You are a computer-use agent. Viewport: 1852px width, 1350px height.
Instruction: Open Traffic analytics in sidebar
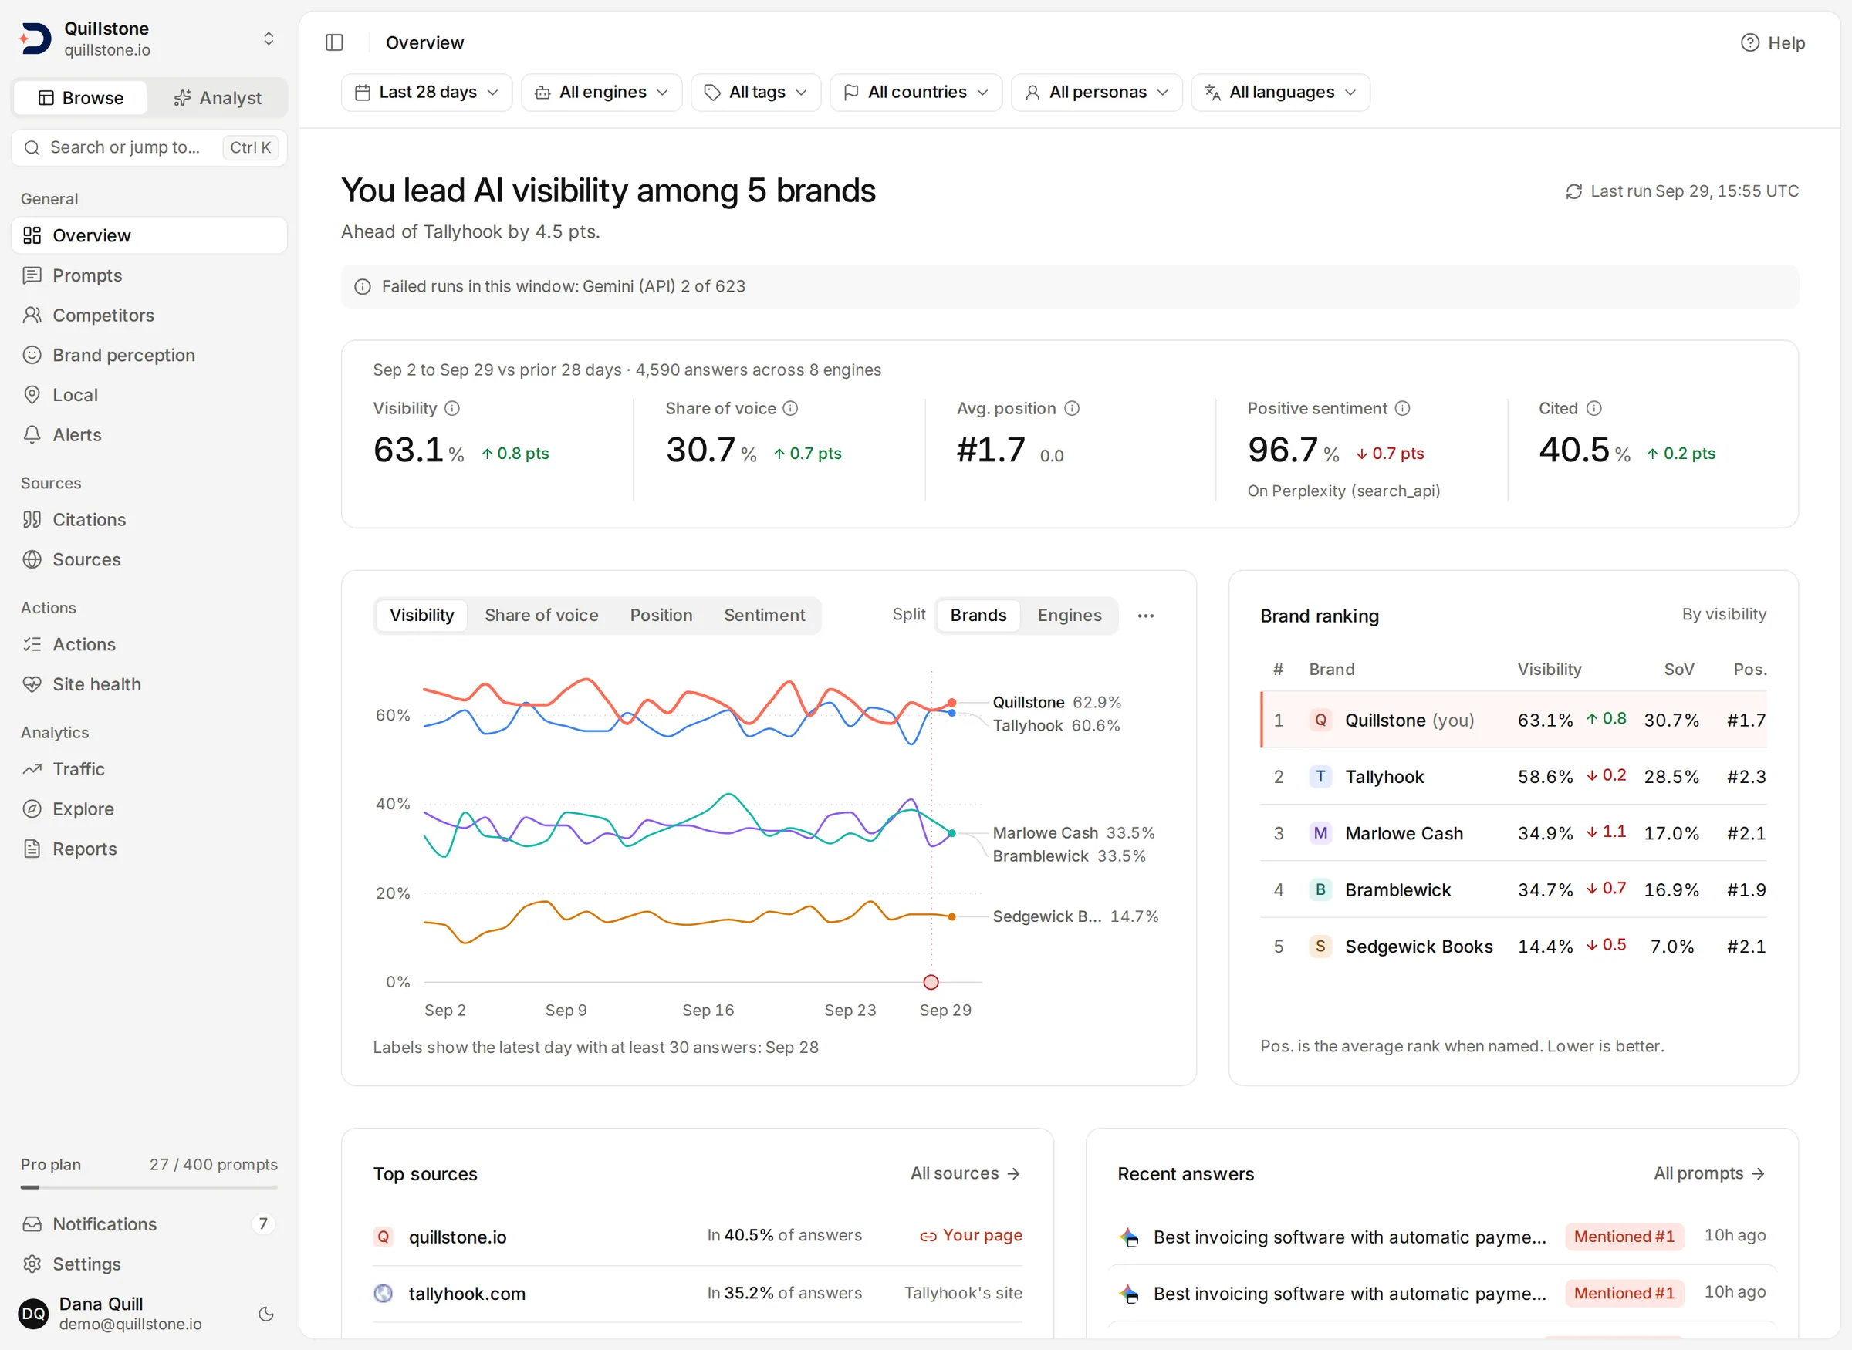149,769
